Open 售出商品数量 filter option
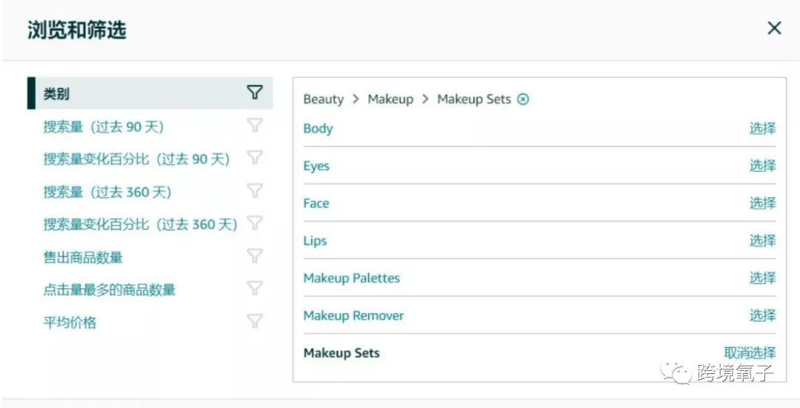Image resolution: width=800 pixels, height=408 pixels. 83,257
